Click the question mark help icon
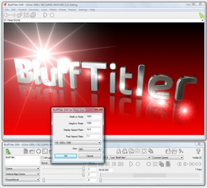The height and width of the screenshot is (188, 207). pos(198,151)
